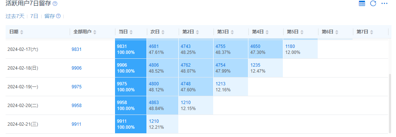Open the three-dot more options menu
The height and width of the screenshot is (137, 396).
(384, 3)
